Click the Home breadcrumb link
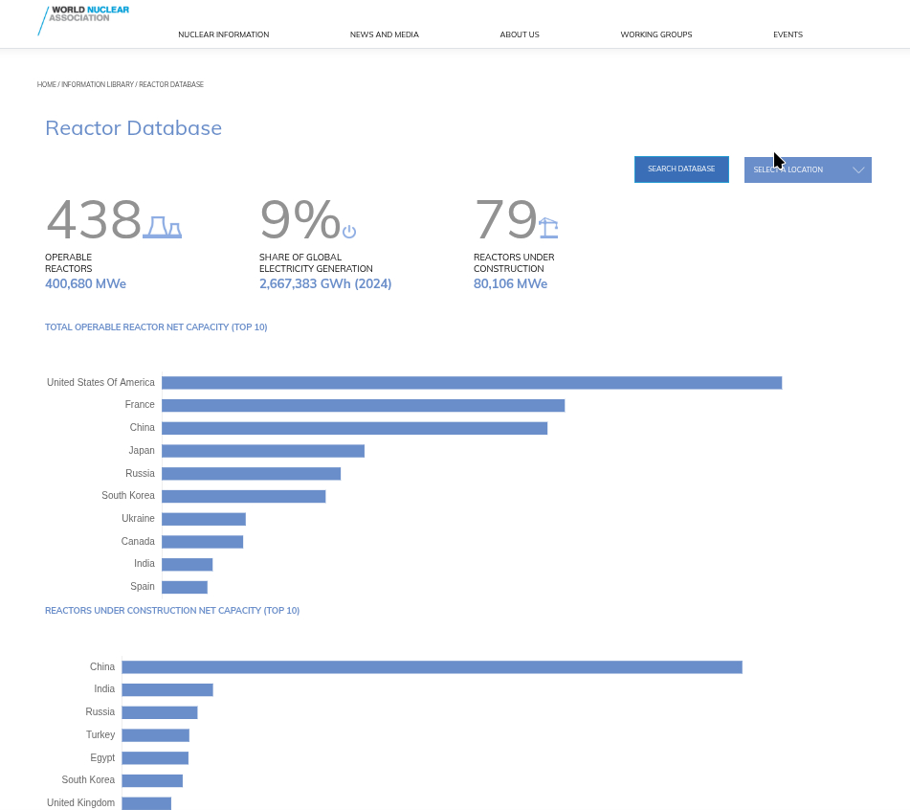The image size is (910, 810). point(46,85)
